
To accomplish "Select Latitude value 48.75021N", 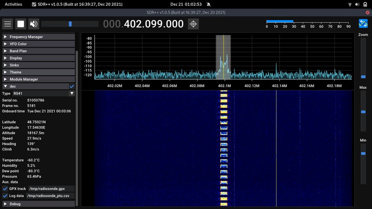I will (36, 122).
